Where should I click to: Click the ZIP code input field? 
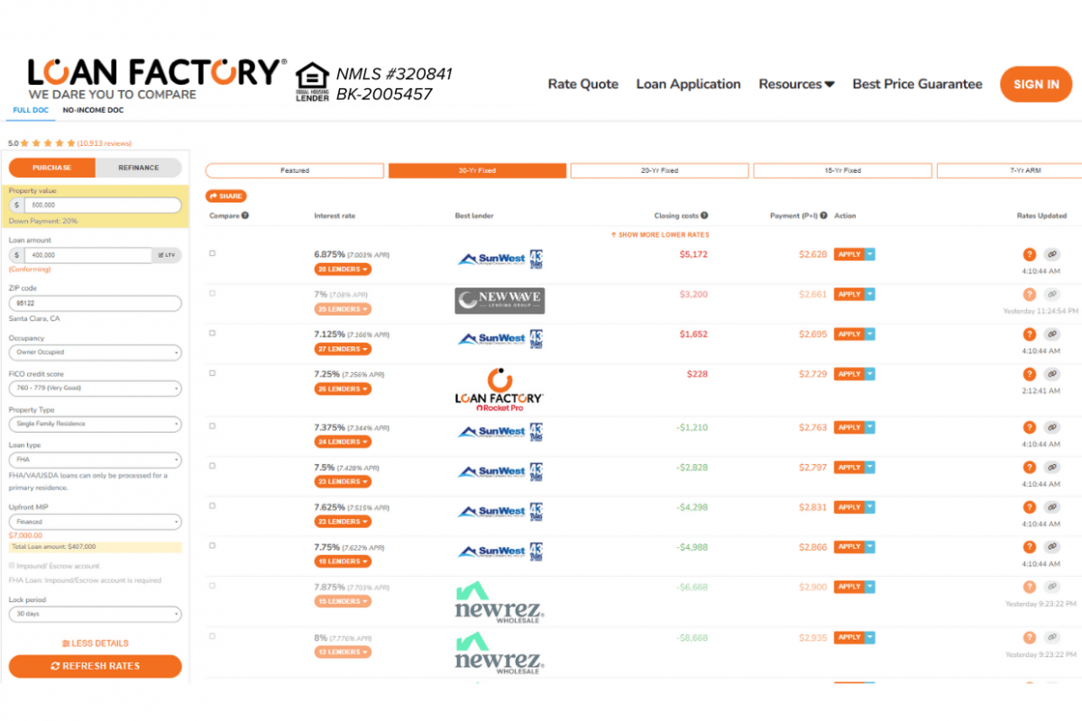tap(95, 304)
